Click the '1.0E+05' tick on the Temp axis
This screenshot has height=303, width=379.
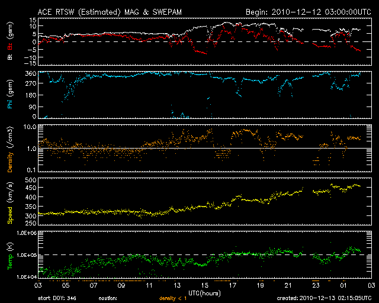tap(27, 255)
